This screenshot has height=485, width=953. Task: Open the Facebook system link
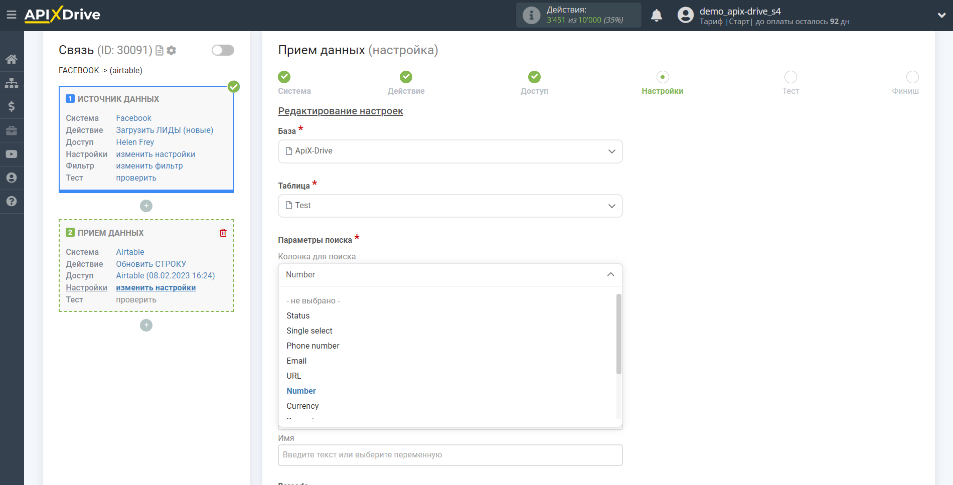(x=133, y=118)
